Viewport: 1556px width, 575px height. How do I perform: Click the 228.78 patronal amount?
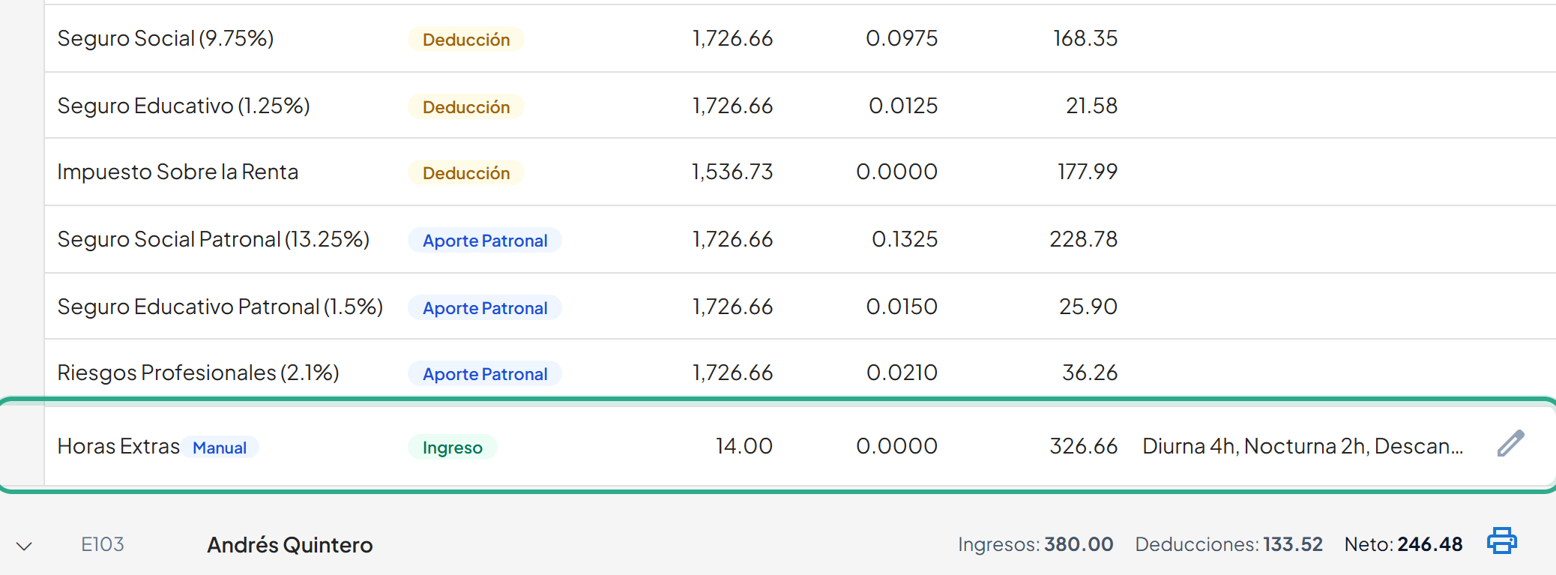click(1084, 239)
